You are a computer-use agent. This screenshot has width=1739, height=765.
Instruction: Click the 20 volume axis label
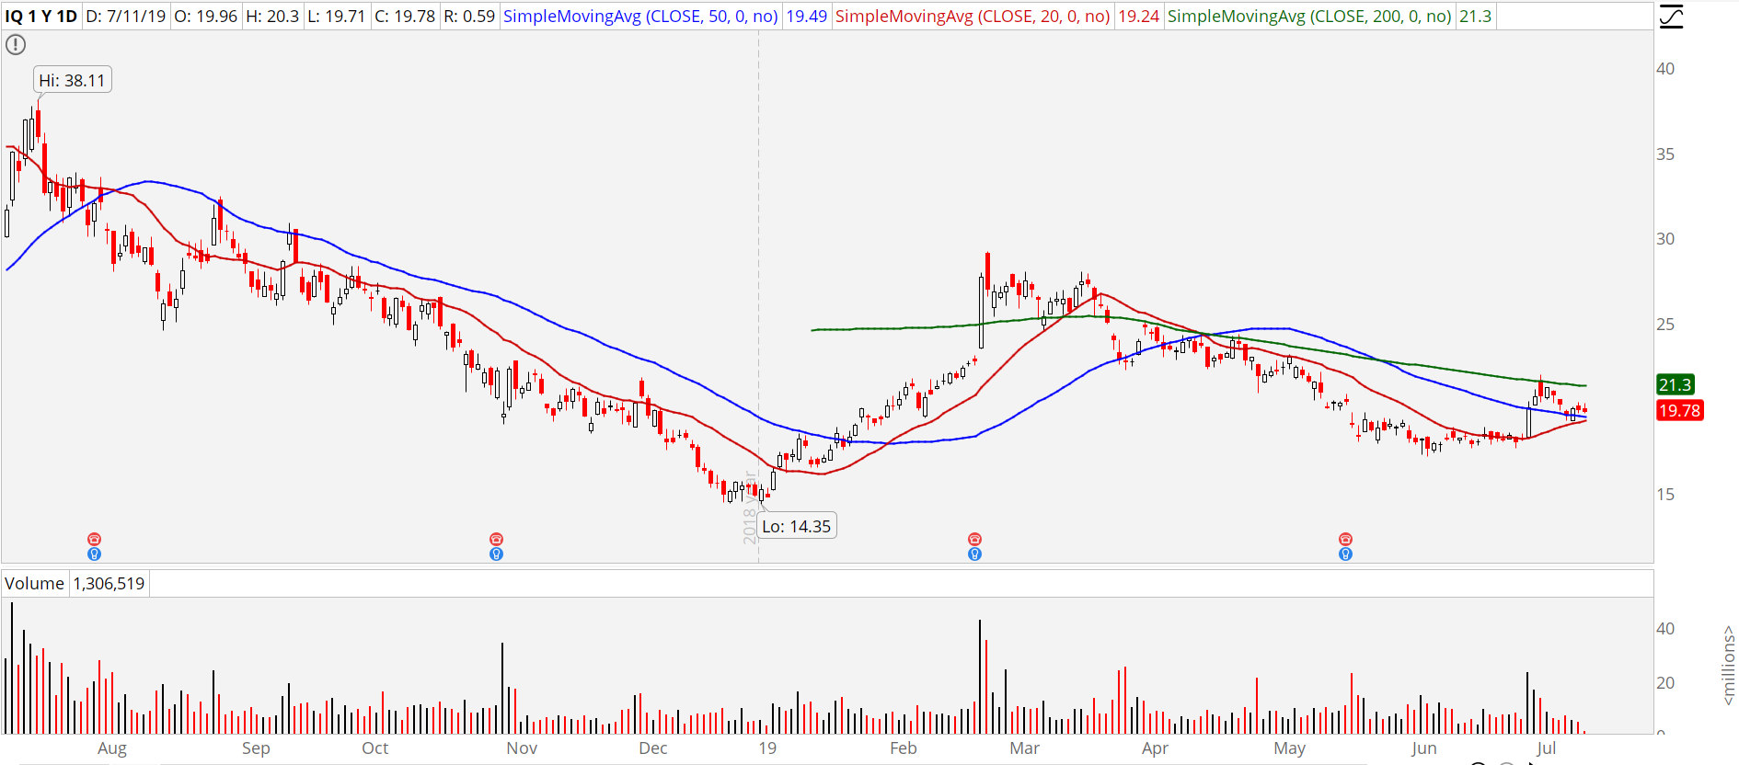tap(1665, 683)
